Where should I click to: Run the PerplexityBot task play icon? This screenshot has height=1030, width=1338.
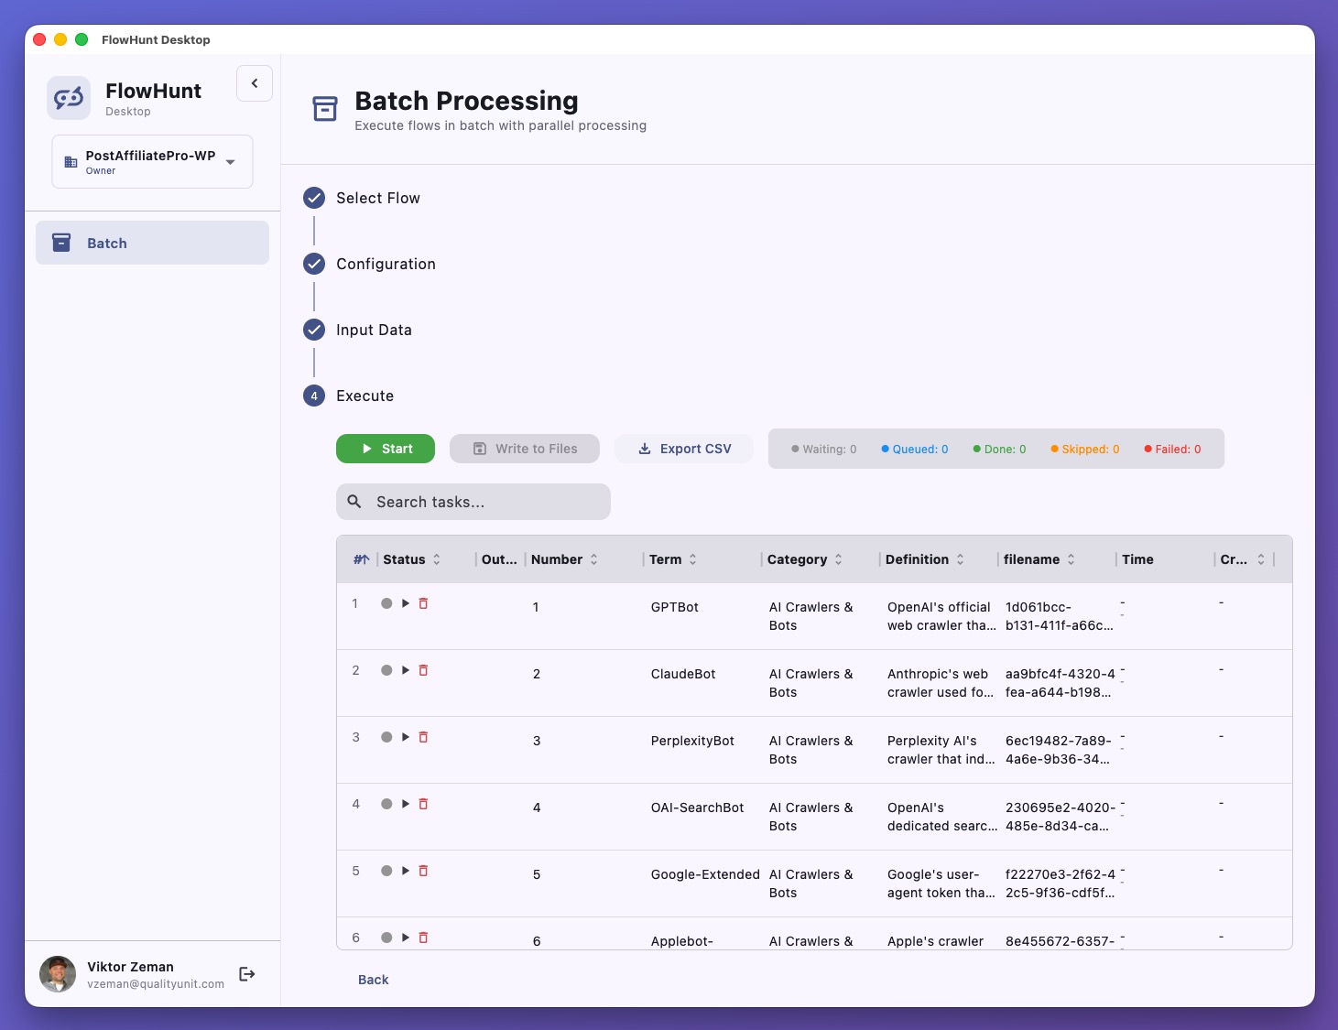tap(406, 737)
